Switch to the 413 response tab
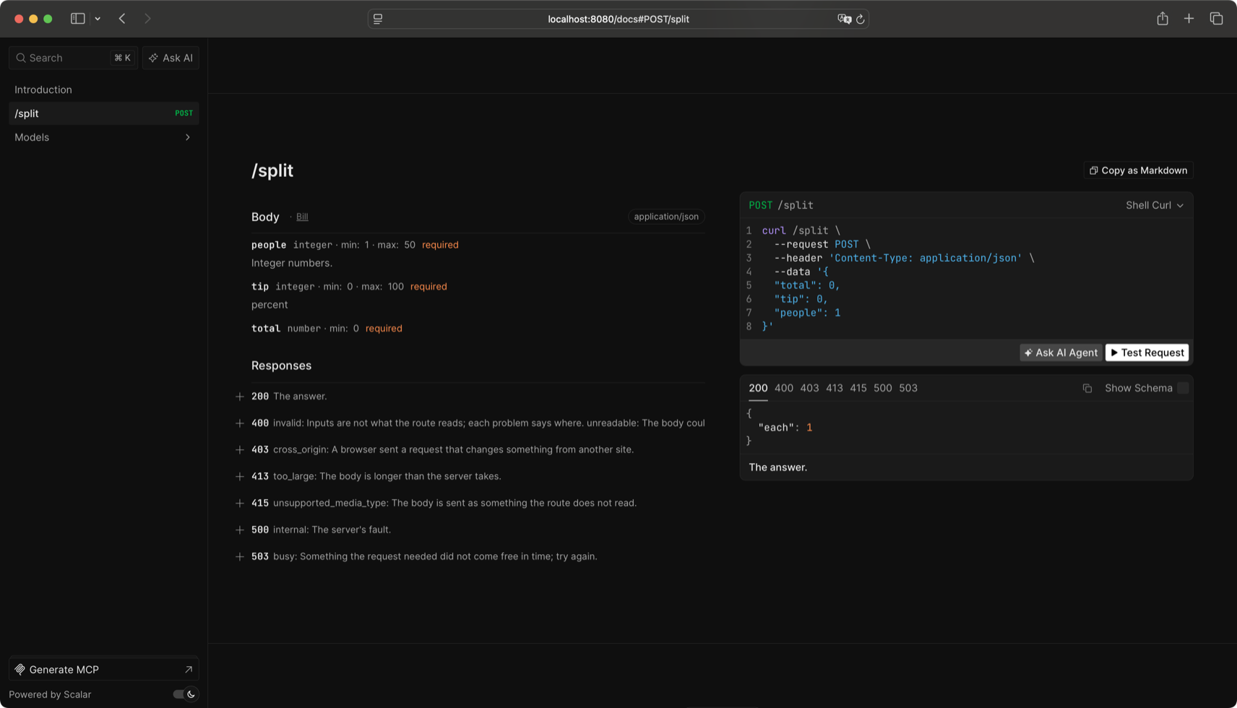 (x=834, y=388)
